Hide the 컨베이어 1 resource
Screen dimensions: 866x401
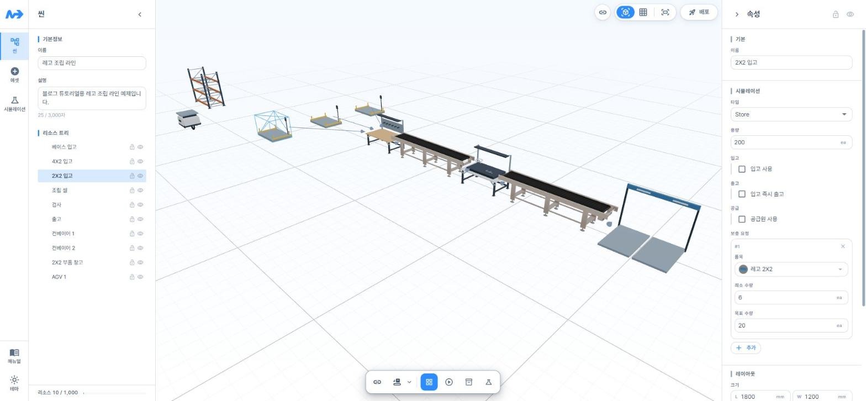coord(140,234)
